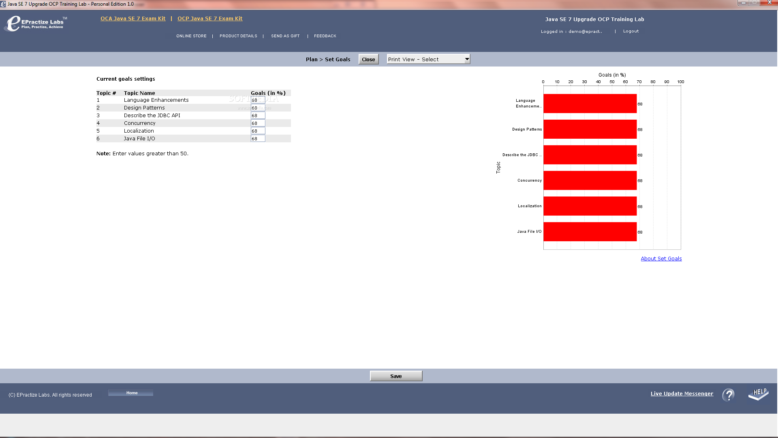Open the OCA Java SE 7 Exam Kit link
The image size is (778, 438).
pyautogui.click(x=133, y=19)
